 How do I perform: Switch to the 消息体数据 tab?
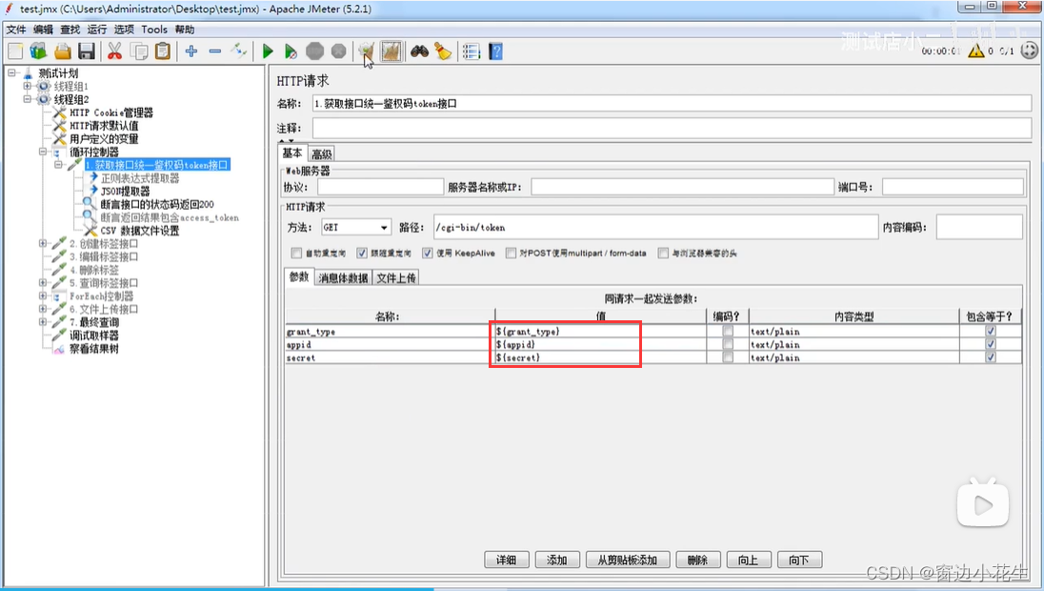click(x=343, y=277)
